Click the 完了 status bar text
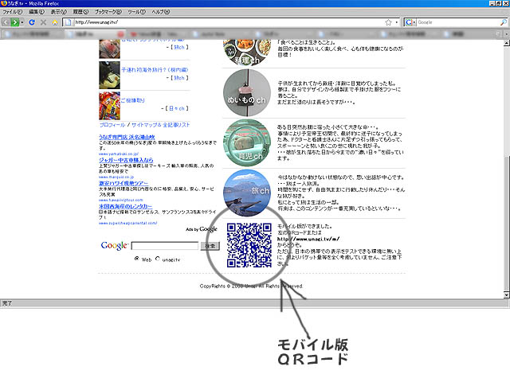The width and height of the screenshot is (510, 382). coord(7,303)
